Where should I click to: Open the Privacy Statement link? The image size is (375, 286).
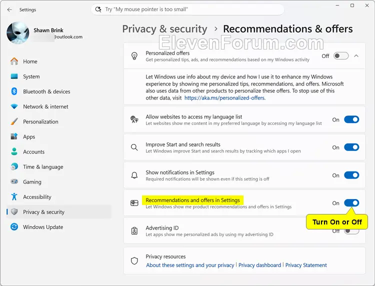click(x=306, y=265)
